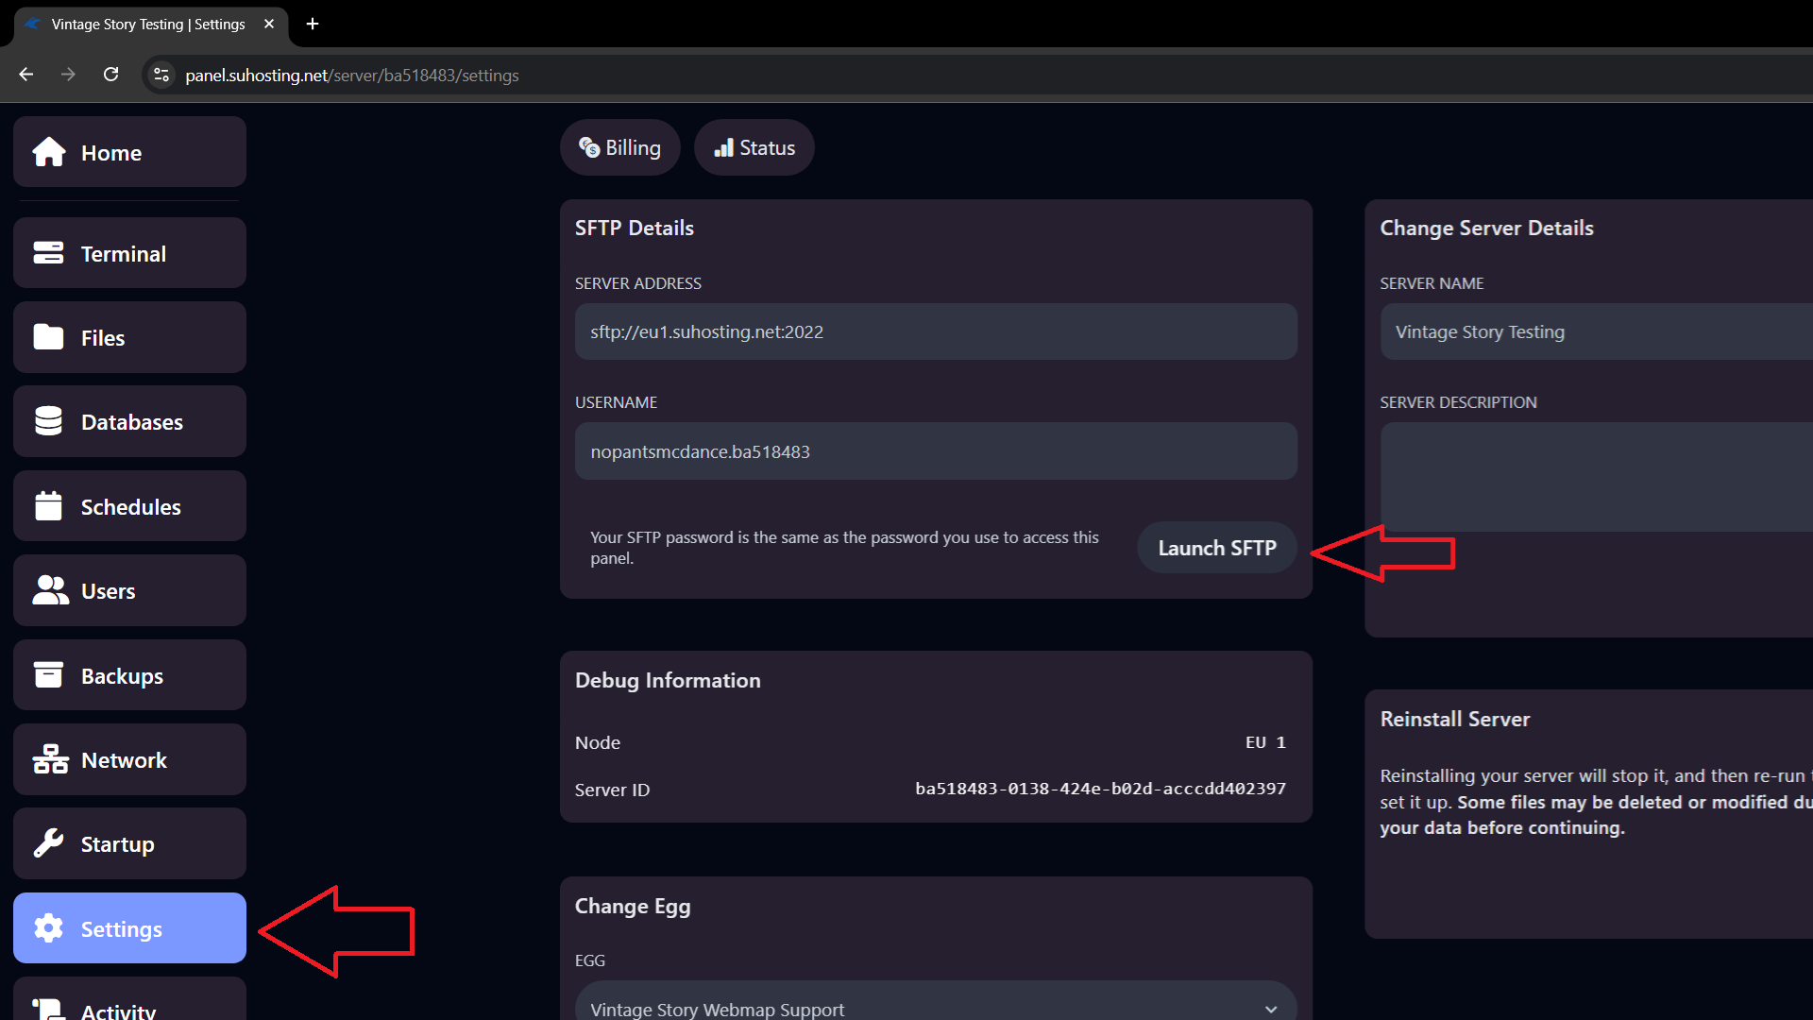Select the Settings gear item
Viewport: 1813px width, 1020px height.
coord(129,928)
